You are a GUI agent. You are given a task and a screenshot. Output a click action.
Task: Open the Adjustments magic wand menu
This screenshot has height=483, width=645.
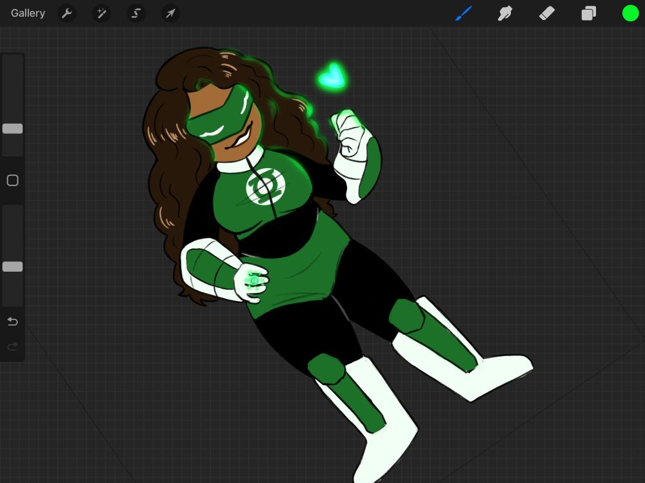(x=101, y=14)
